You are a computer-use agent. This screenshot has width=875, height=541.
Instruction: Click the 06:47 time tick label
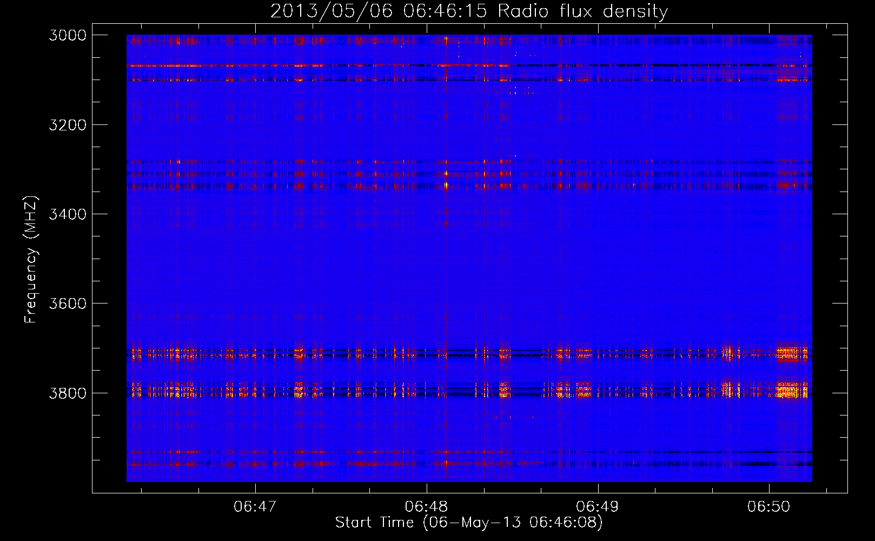tap(255, 506)
